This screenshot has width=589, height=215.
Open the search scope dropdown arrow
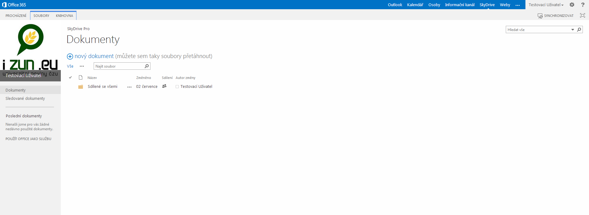click(x=572, y=29)
